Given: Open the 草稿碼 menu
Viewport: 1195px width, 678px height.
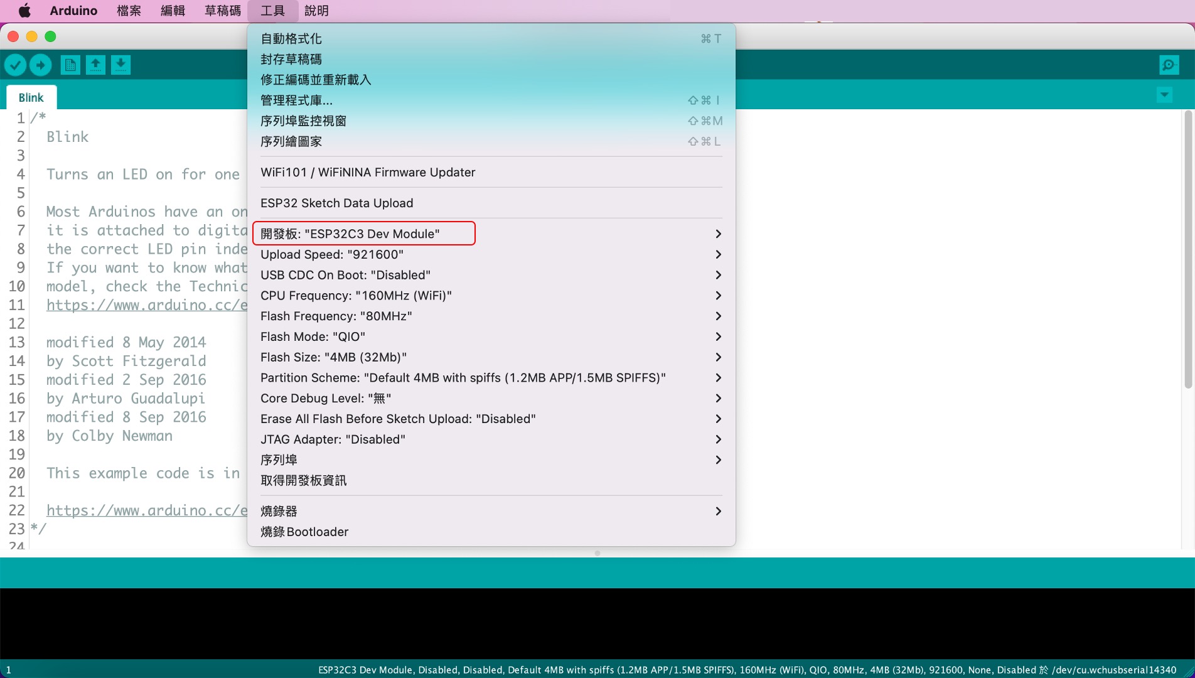Looking at the screenshot, I should (223, 11).
